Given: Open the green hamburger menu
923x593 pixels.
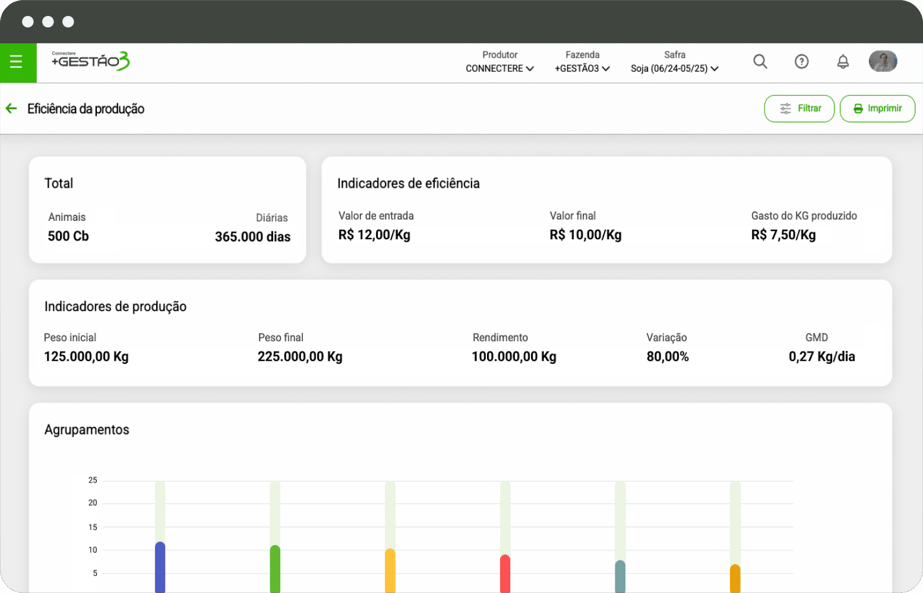Looking at the screenshot, I should (x=17, y=62).
